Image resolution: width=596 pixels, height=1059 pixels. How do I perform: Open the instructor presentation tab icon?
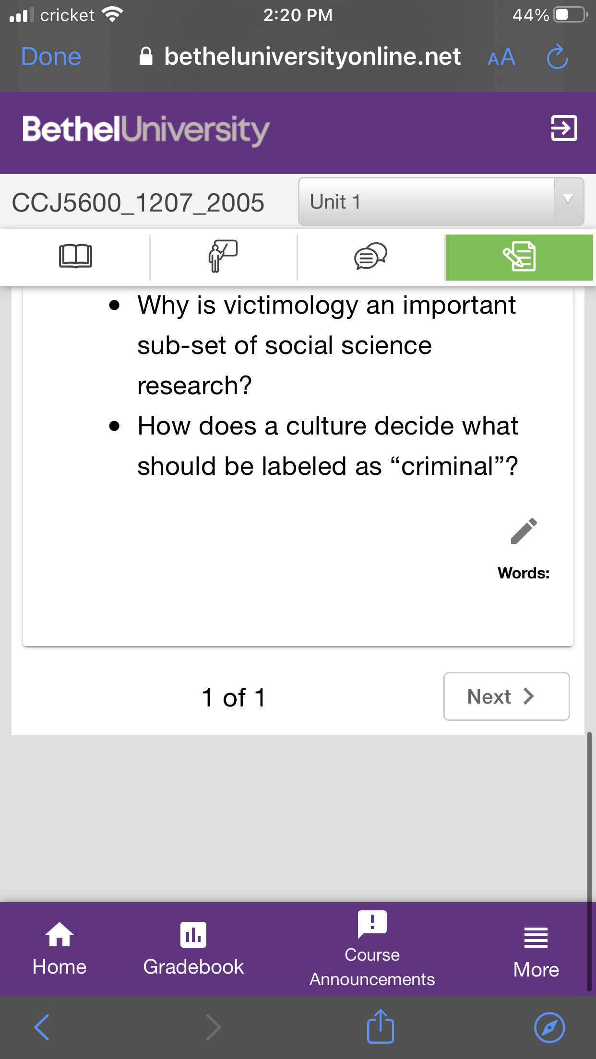[x=223, y=257]
